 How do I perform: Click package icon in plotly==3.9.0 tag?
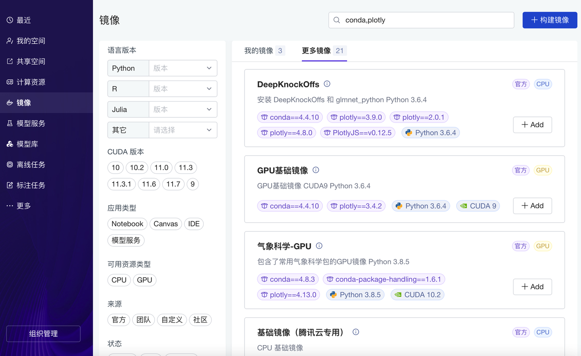(334, 117)
